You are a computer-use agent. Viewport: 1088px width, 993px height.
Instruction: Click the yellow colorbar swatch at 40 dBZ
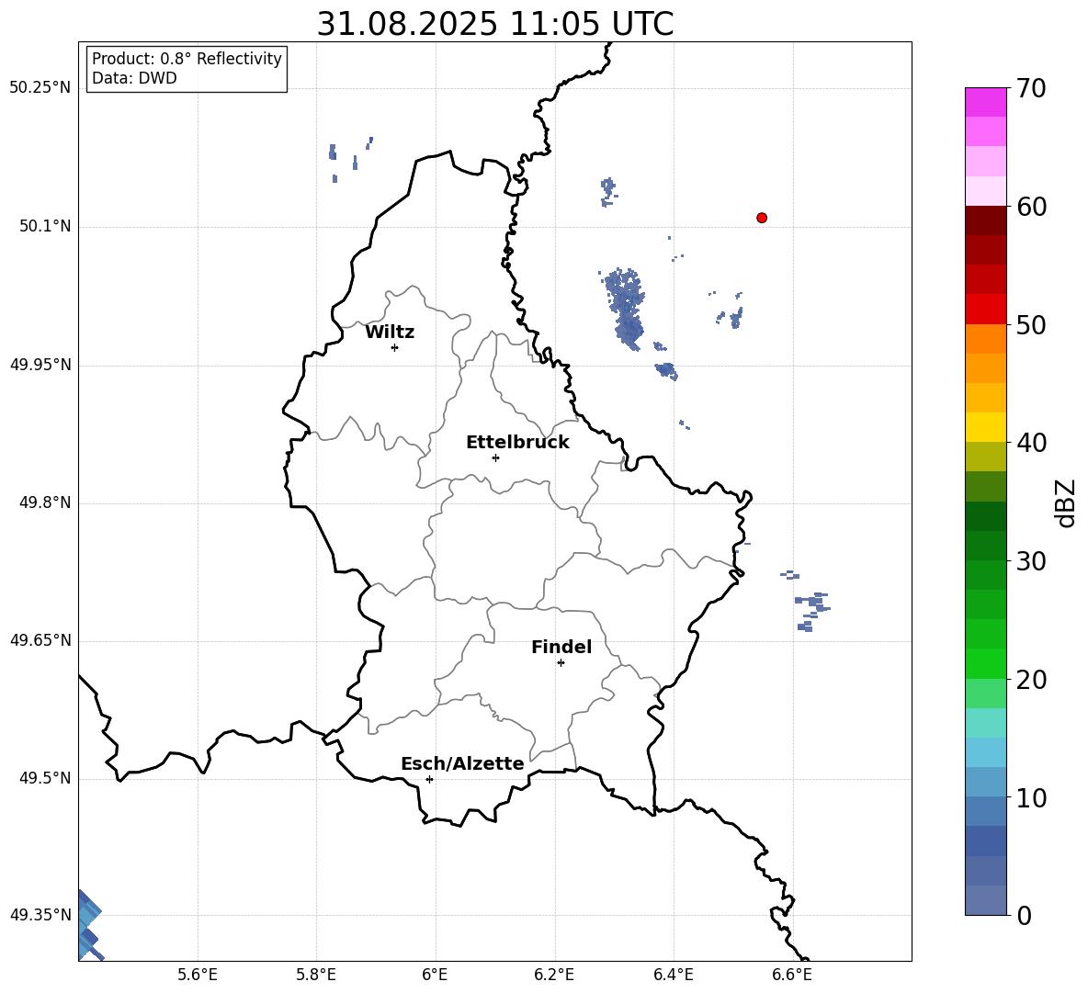click(x=985, y=427)
